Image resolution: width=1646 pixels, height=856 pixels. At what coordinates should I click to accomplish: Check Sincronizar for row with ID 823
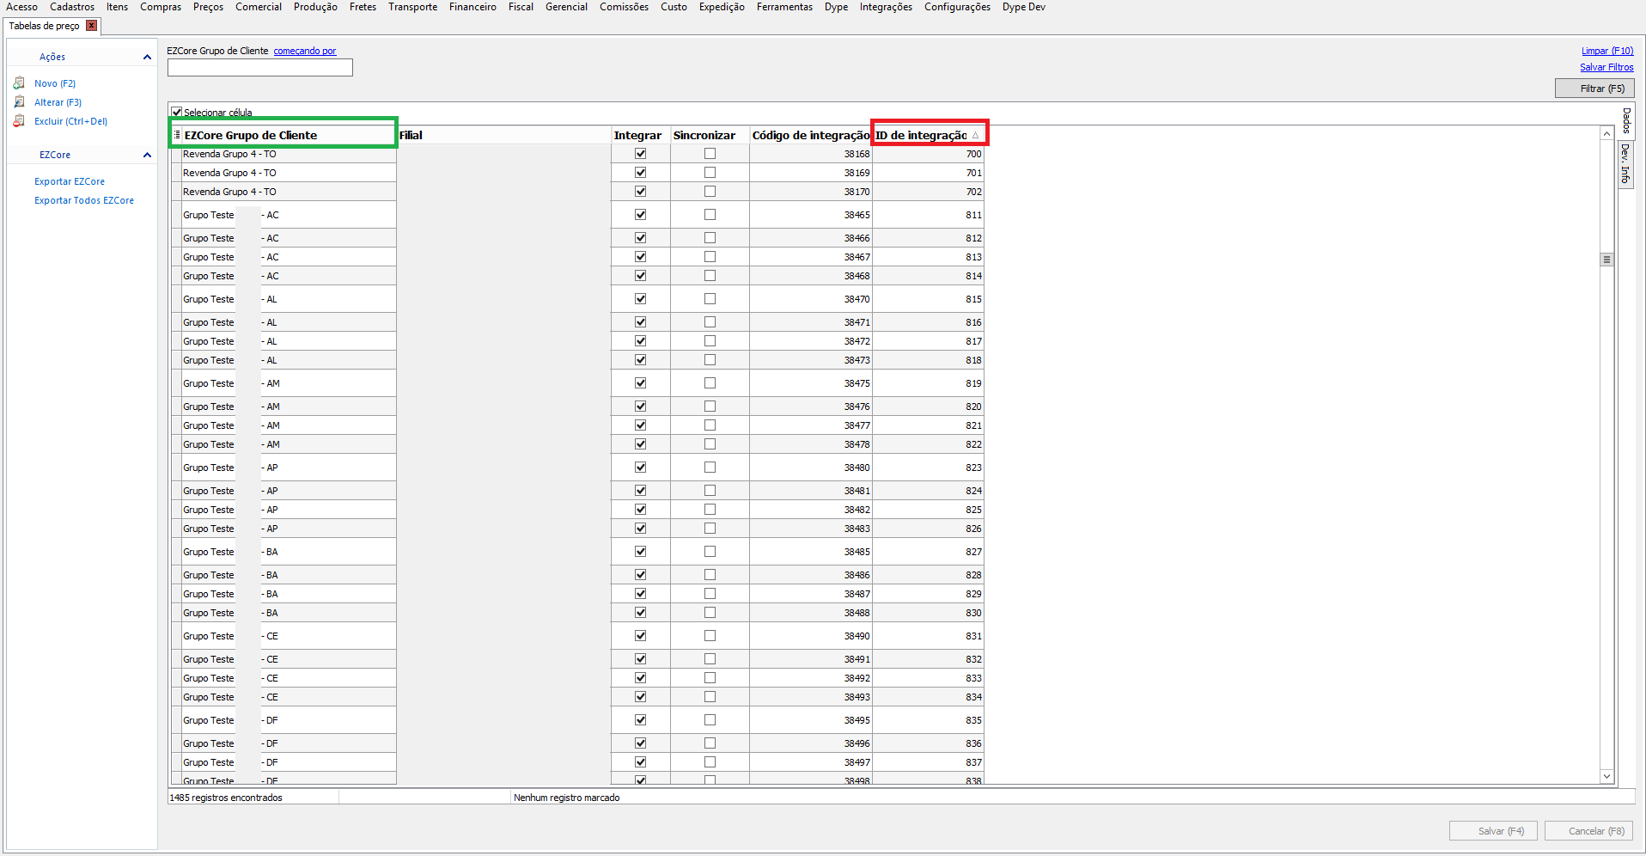click(x=710, y=468)
